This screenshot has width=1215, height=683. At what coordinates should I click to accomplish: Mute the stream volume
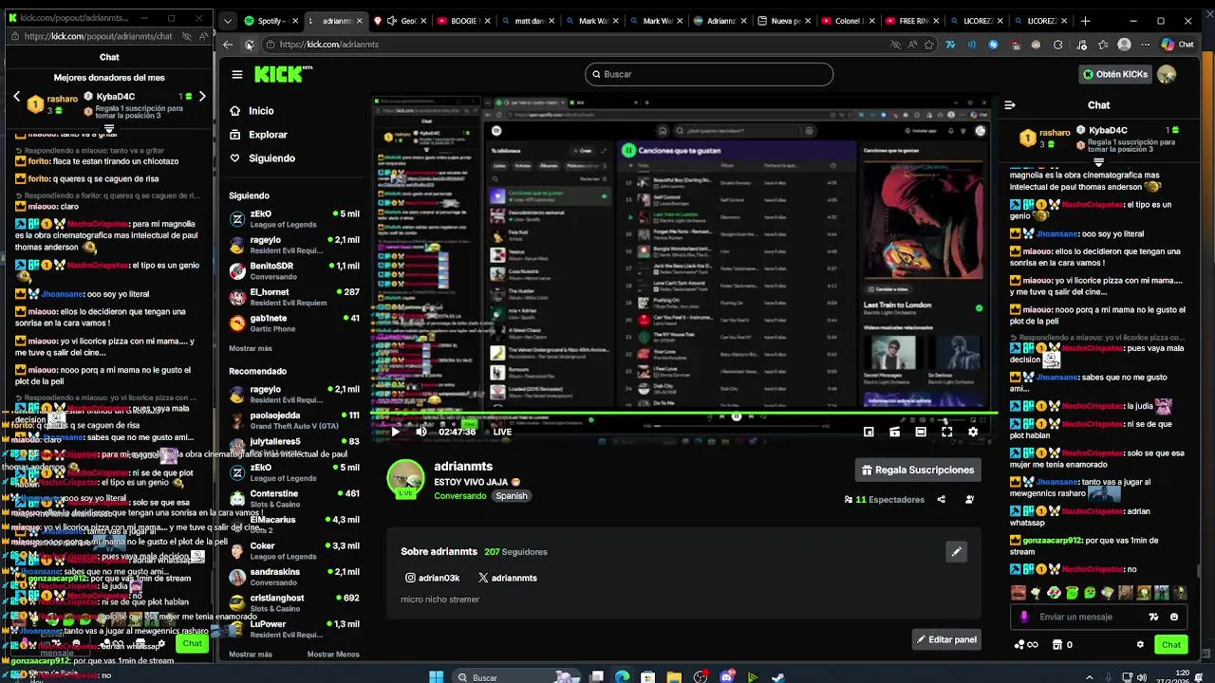click(421, 432)
